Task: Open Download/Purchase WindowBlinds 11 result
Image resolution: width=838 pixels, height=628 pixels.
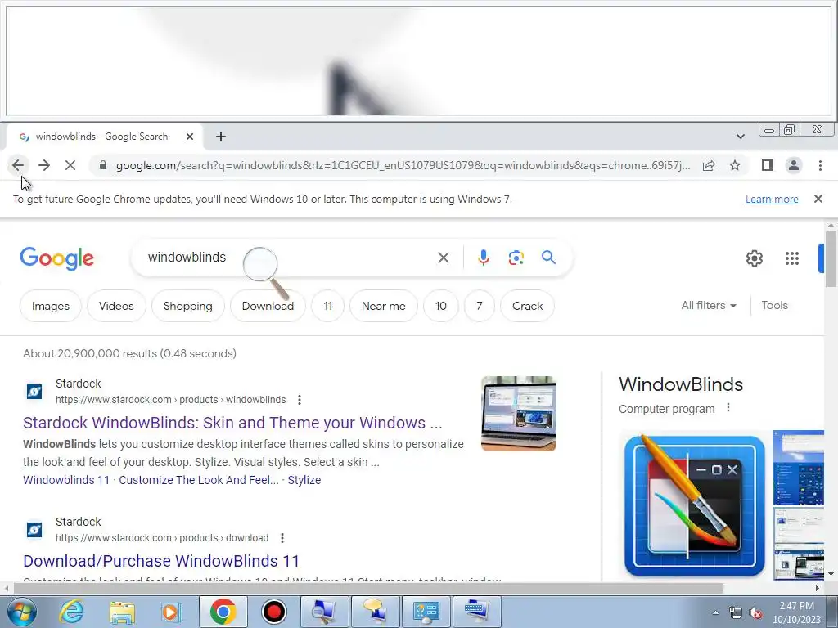Action: coord(161,561)
